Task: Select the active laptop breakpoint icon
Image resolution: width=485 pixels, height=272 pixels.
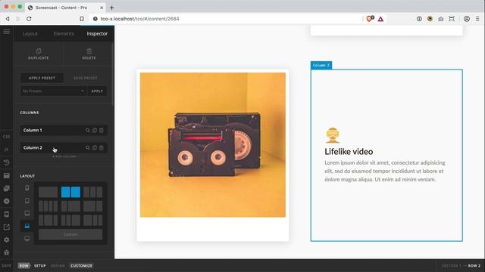Action: (x=27, y=226)
